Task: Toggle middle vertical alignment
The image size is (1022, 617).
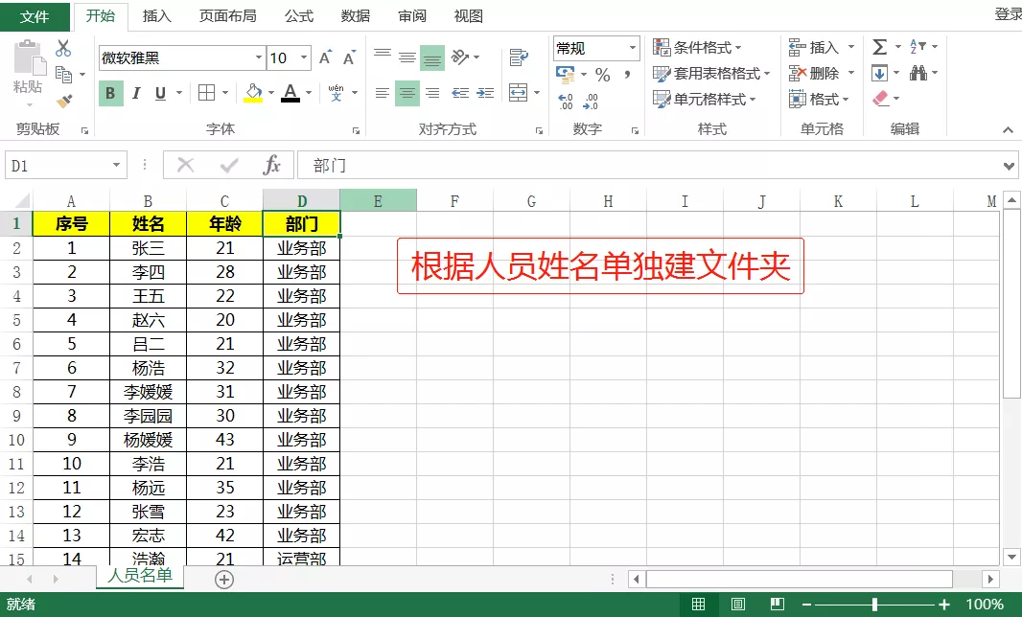Action: pos(407,57)
